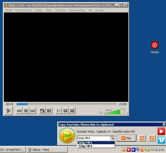This screenshot has height=153, width=166.
Task: Open the Medio menu
Action: coord(9,10)
